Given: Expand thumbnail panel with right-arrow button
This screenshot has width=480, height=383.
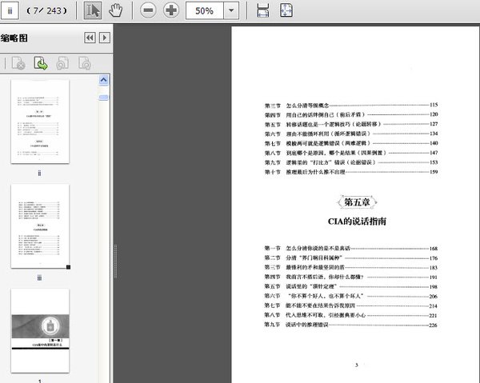Looking at the screenshot, I should [x=105, y=38].
